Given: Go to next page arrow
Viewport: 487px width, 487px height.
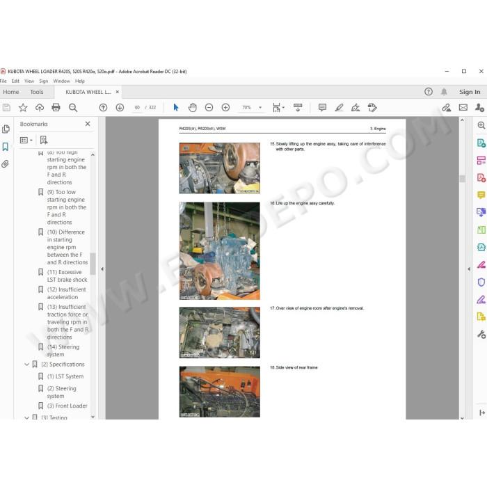Looking at the screenshot, I should [120, 107].
